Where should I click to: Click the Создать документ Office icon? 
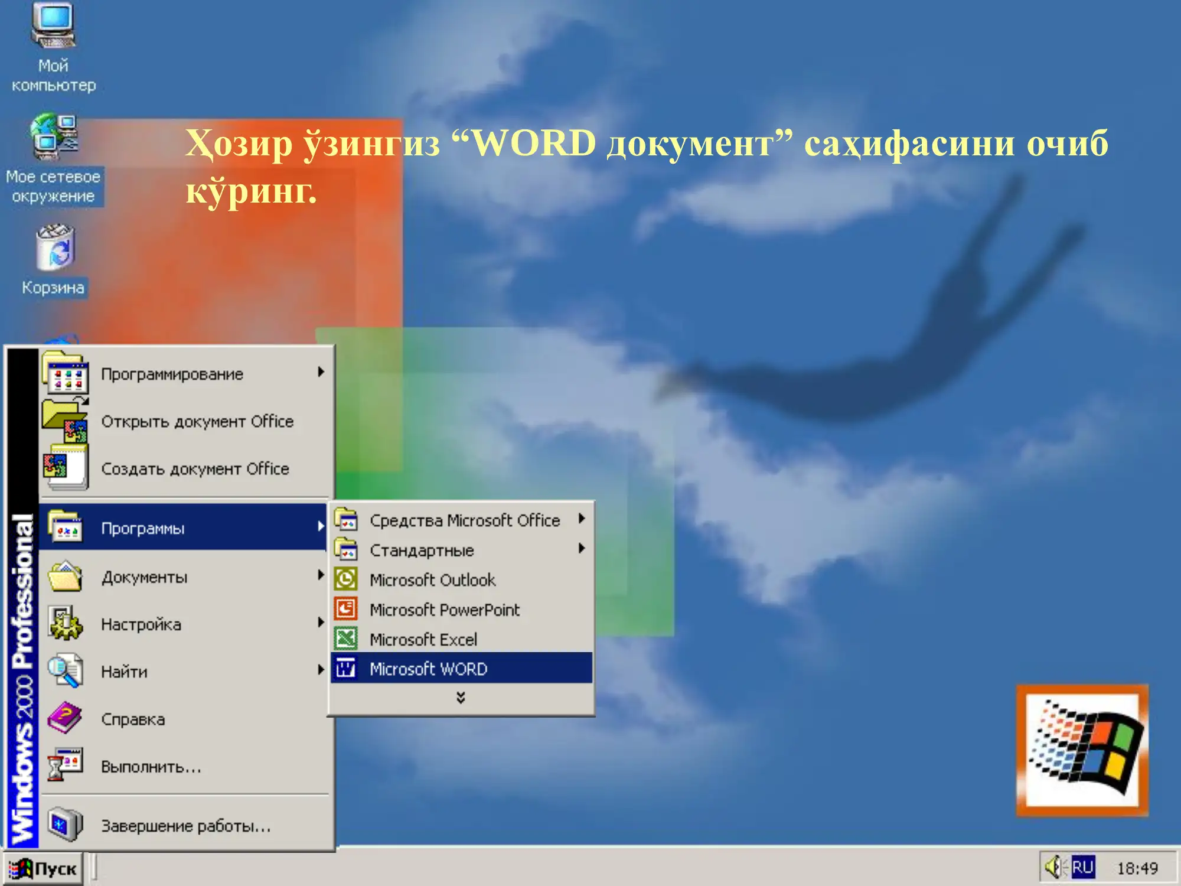pos(66,467)
